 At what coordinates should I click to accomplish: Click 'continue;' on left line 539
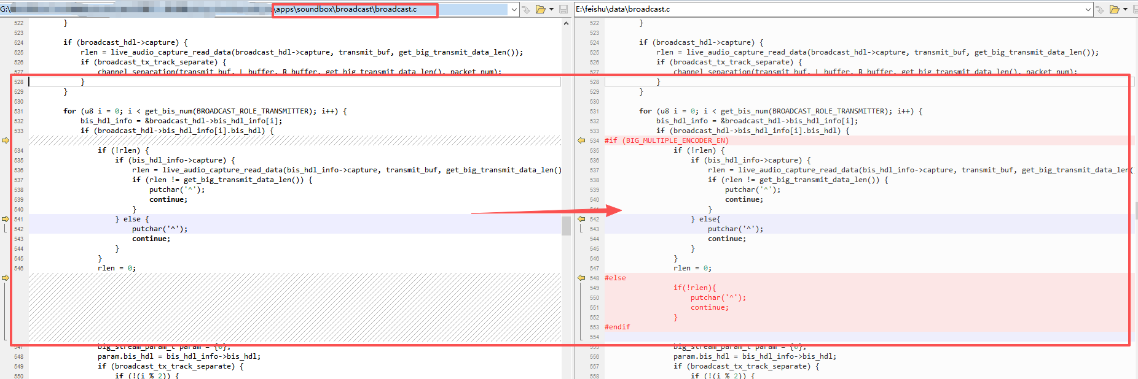pyautogui.click(x=168, y=199)
